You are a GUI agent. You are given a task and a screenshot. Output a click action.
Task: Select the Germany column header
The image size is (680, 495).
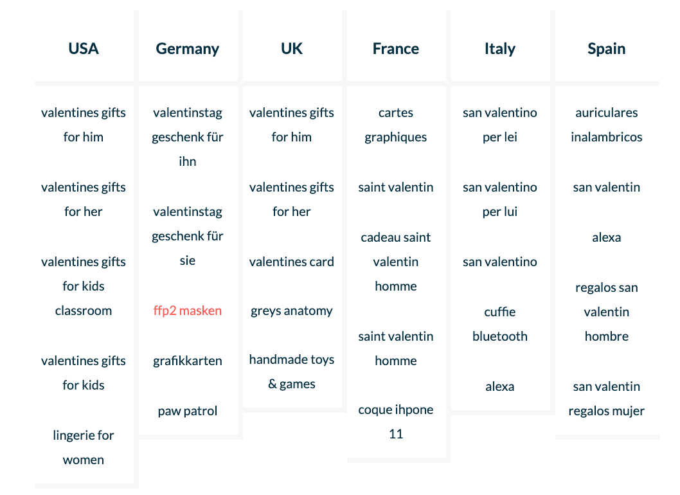click(x=188, y=49)
